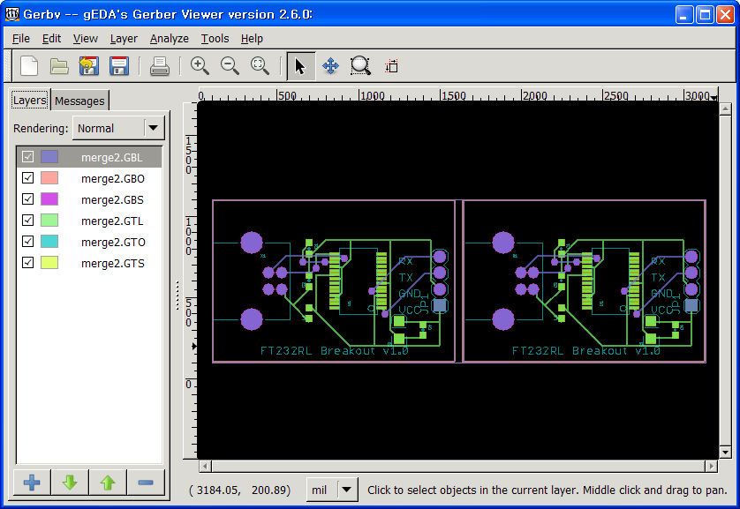Image resolution: width=740 pixels, height=509 pixels.
Task: Click the sidebar pane splitter handle
Action: click(177, 296)
